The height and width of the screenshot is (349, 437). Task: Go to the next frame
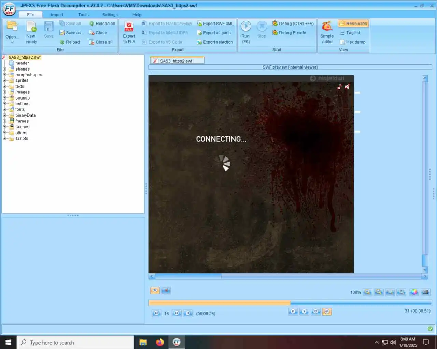point(177,313)
